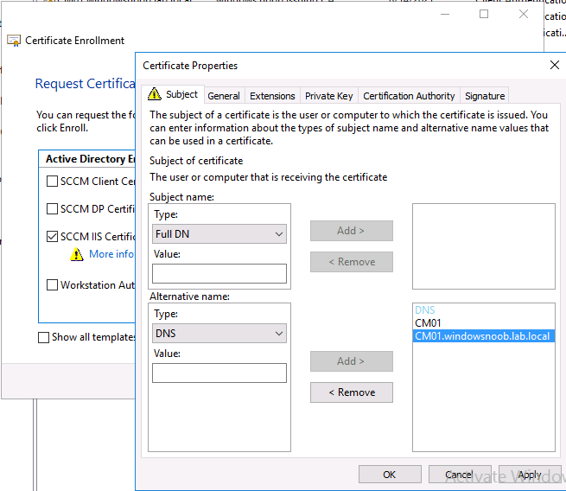Click the empty subject name list box
The width and height of the screenshot is (566, 491).
click(x=484, y=246)
